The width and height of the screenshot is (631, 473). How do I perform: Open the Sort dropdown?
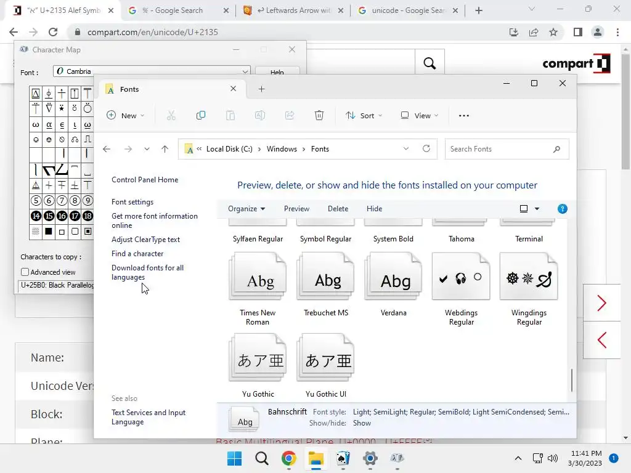pyautogui.click(x=364, y=116)
